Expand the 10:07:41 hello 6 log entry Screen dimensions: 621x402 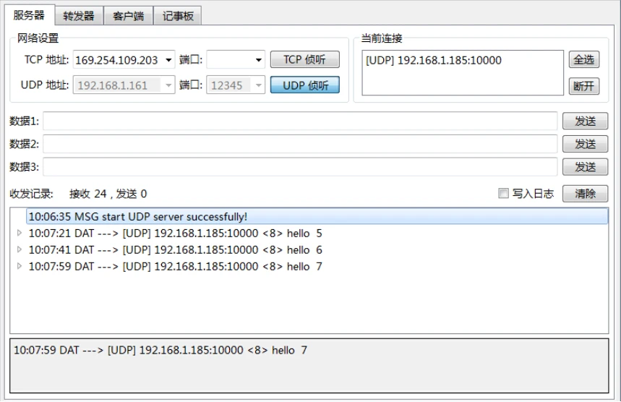click(x=19, y=249)
